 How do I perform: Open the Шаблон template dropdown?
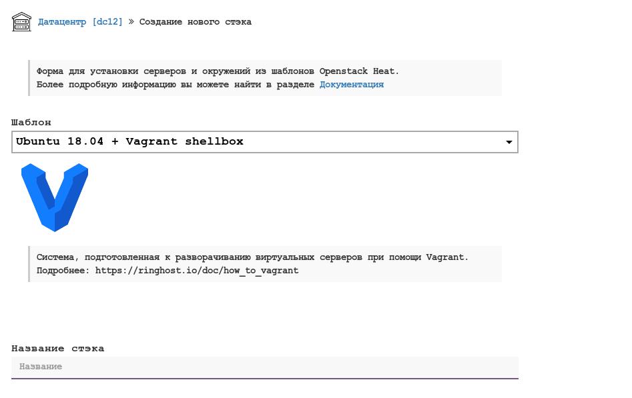point(264,142)
